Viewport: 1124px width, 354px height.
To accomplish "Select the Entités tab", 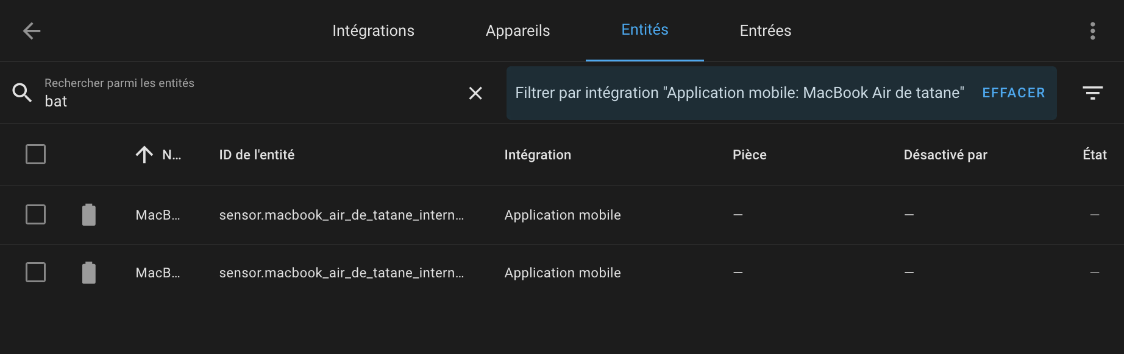I will [x=645, y=30].
